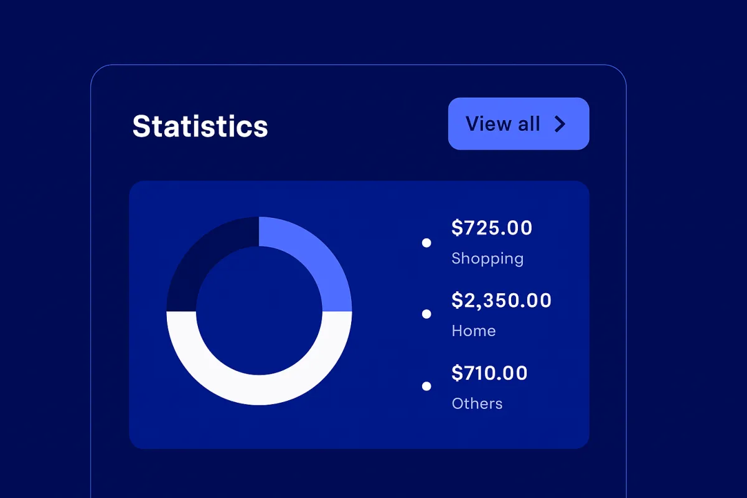The width and height of the screenshot is (747, 498).
Task: Select the Others category label
Action: (x=477, y=403)
